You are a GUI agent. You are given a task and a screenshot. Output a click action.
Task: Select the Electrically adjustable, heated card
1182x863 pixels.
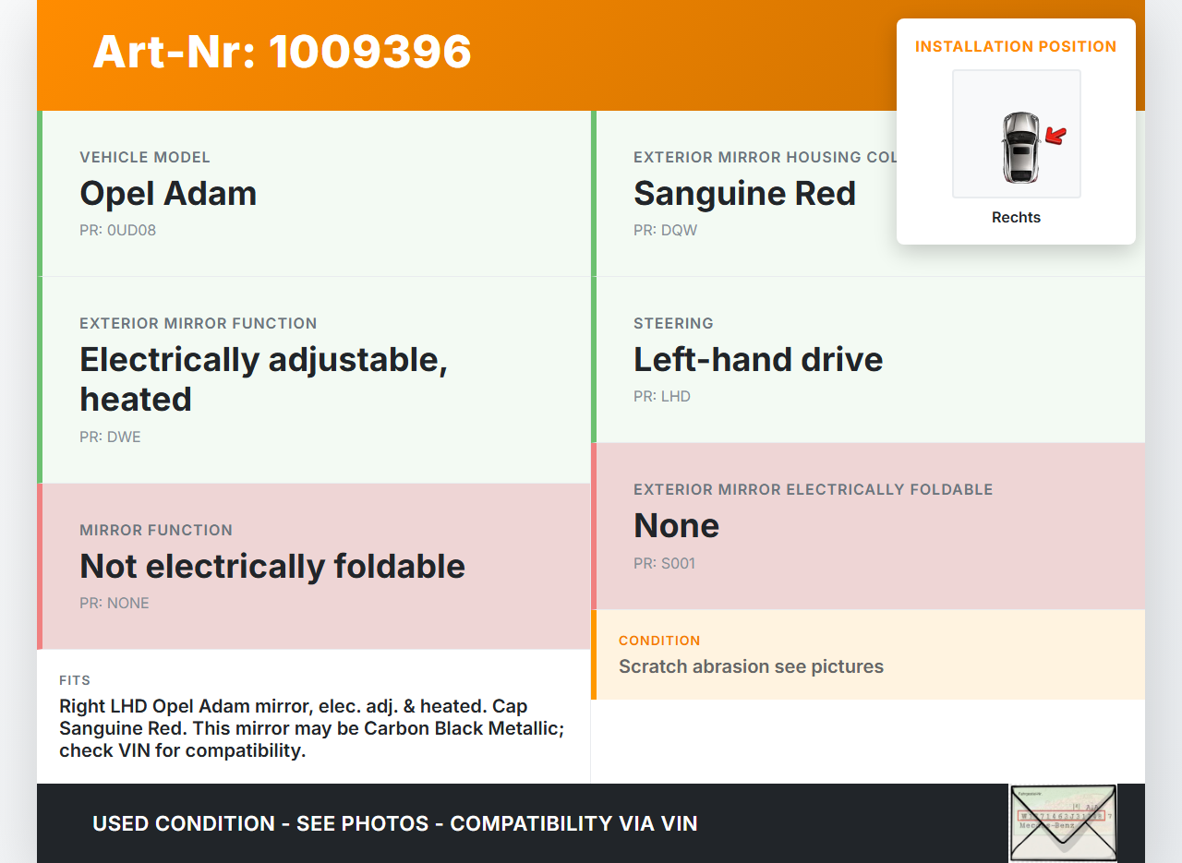click(x=314, y=379)
